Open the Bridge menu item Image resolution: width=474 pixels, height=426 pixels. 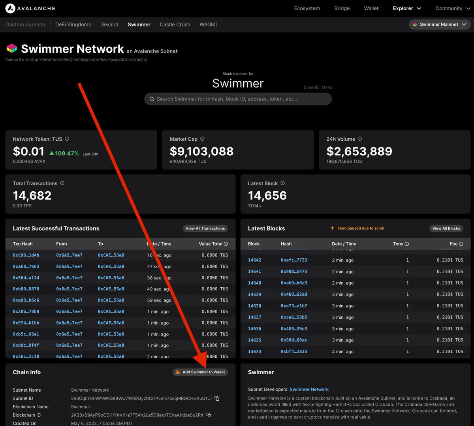(342, 8)
